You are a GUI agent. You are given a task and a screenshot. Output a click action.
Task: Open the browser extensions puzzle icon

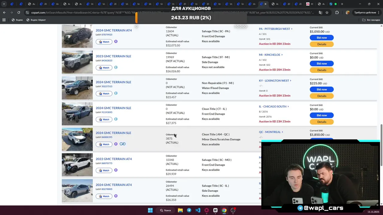pyautogui.click(x=337, y=13)
